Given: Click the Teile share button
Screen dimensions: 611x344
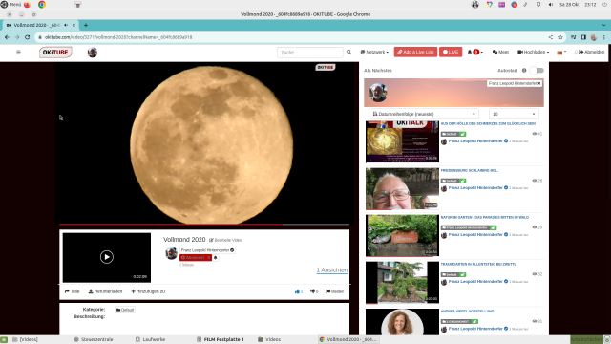Looking at the screenshot, I should coord(73,291).
